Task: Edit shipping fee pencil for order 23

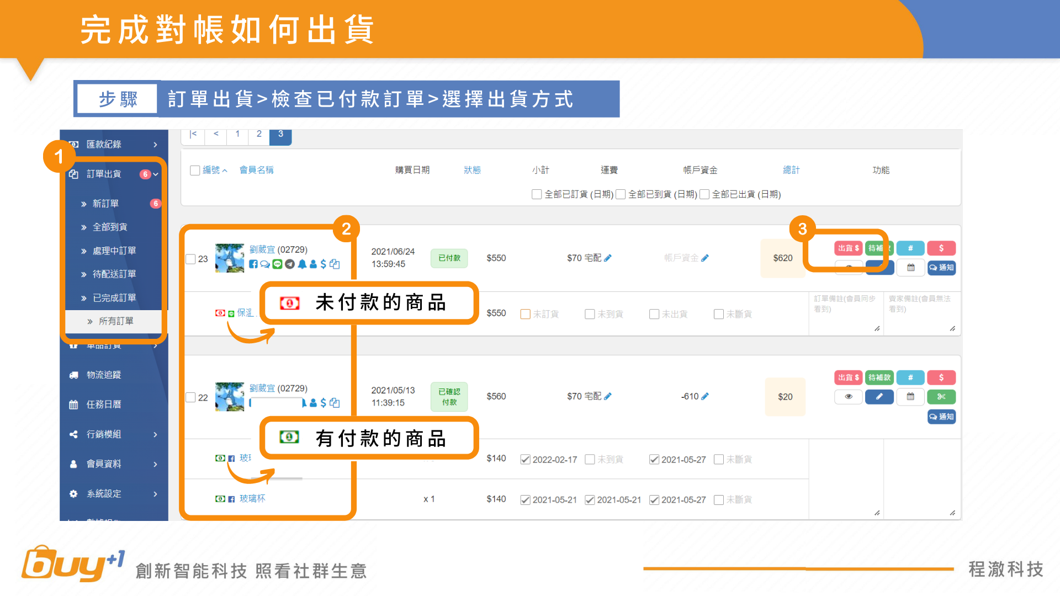Action: (608, 258)
